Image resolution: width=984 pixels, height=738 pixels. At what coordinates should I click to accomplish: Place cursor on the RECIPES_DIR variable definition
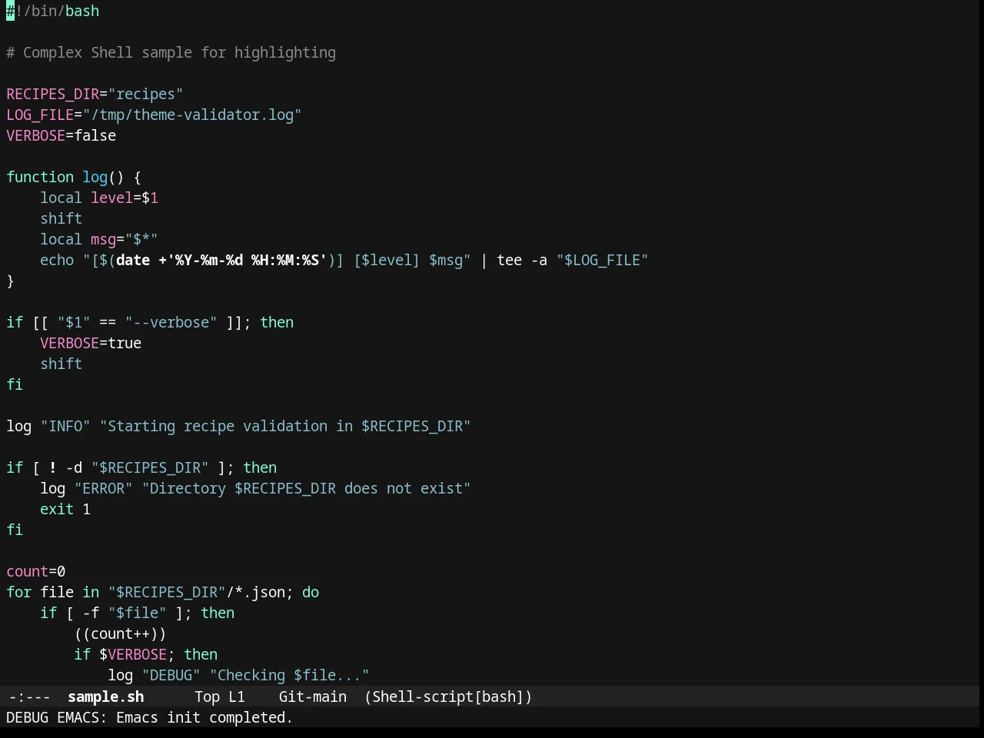(53, 94)
